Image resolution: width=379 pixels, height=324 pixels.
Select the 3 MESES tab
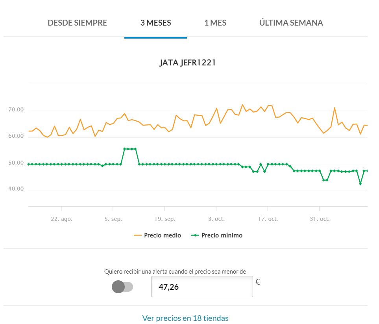click(155, 23)
